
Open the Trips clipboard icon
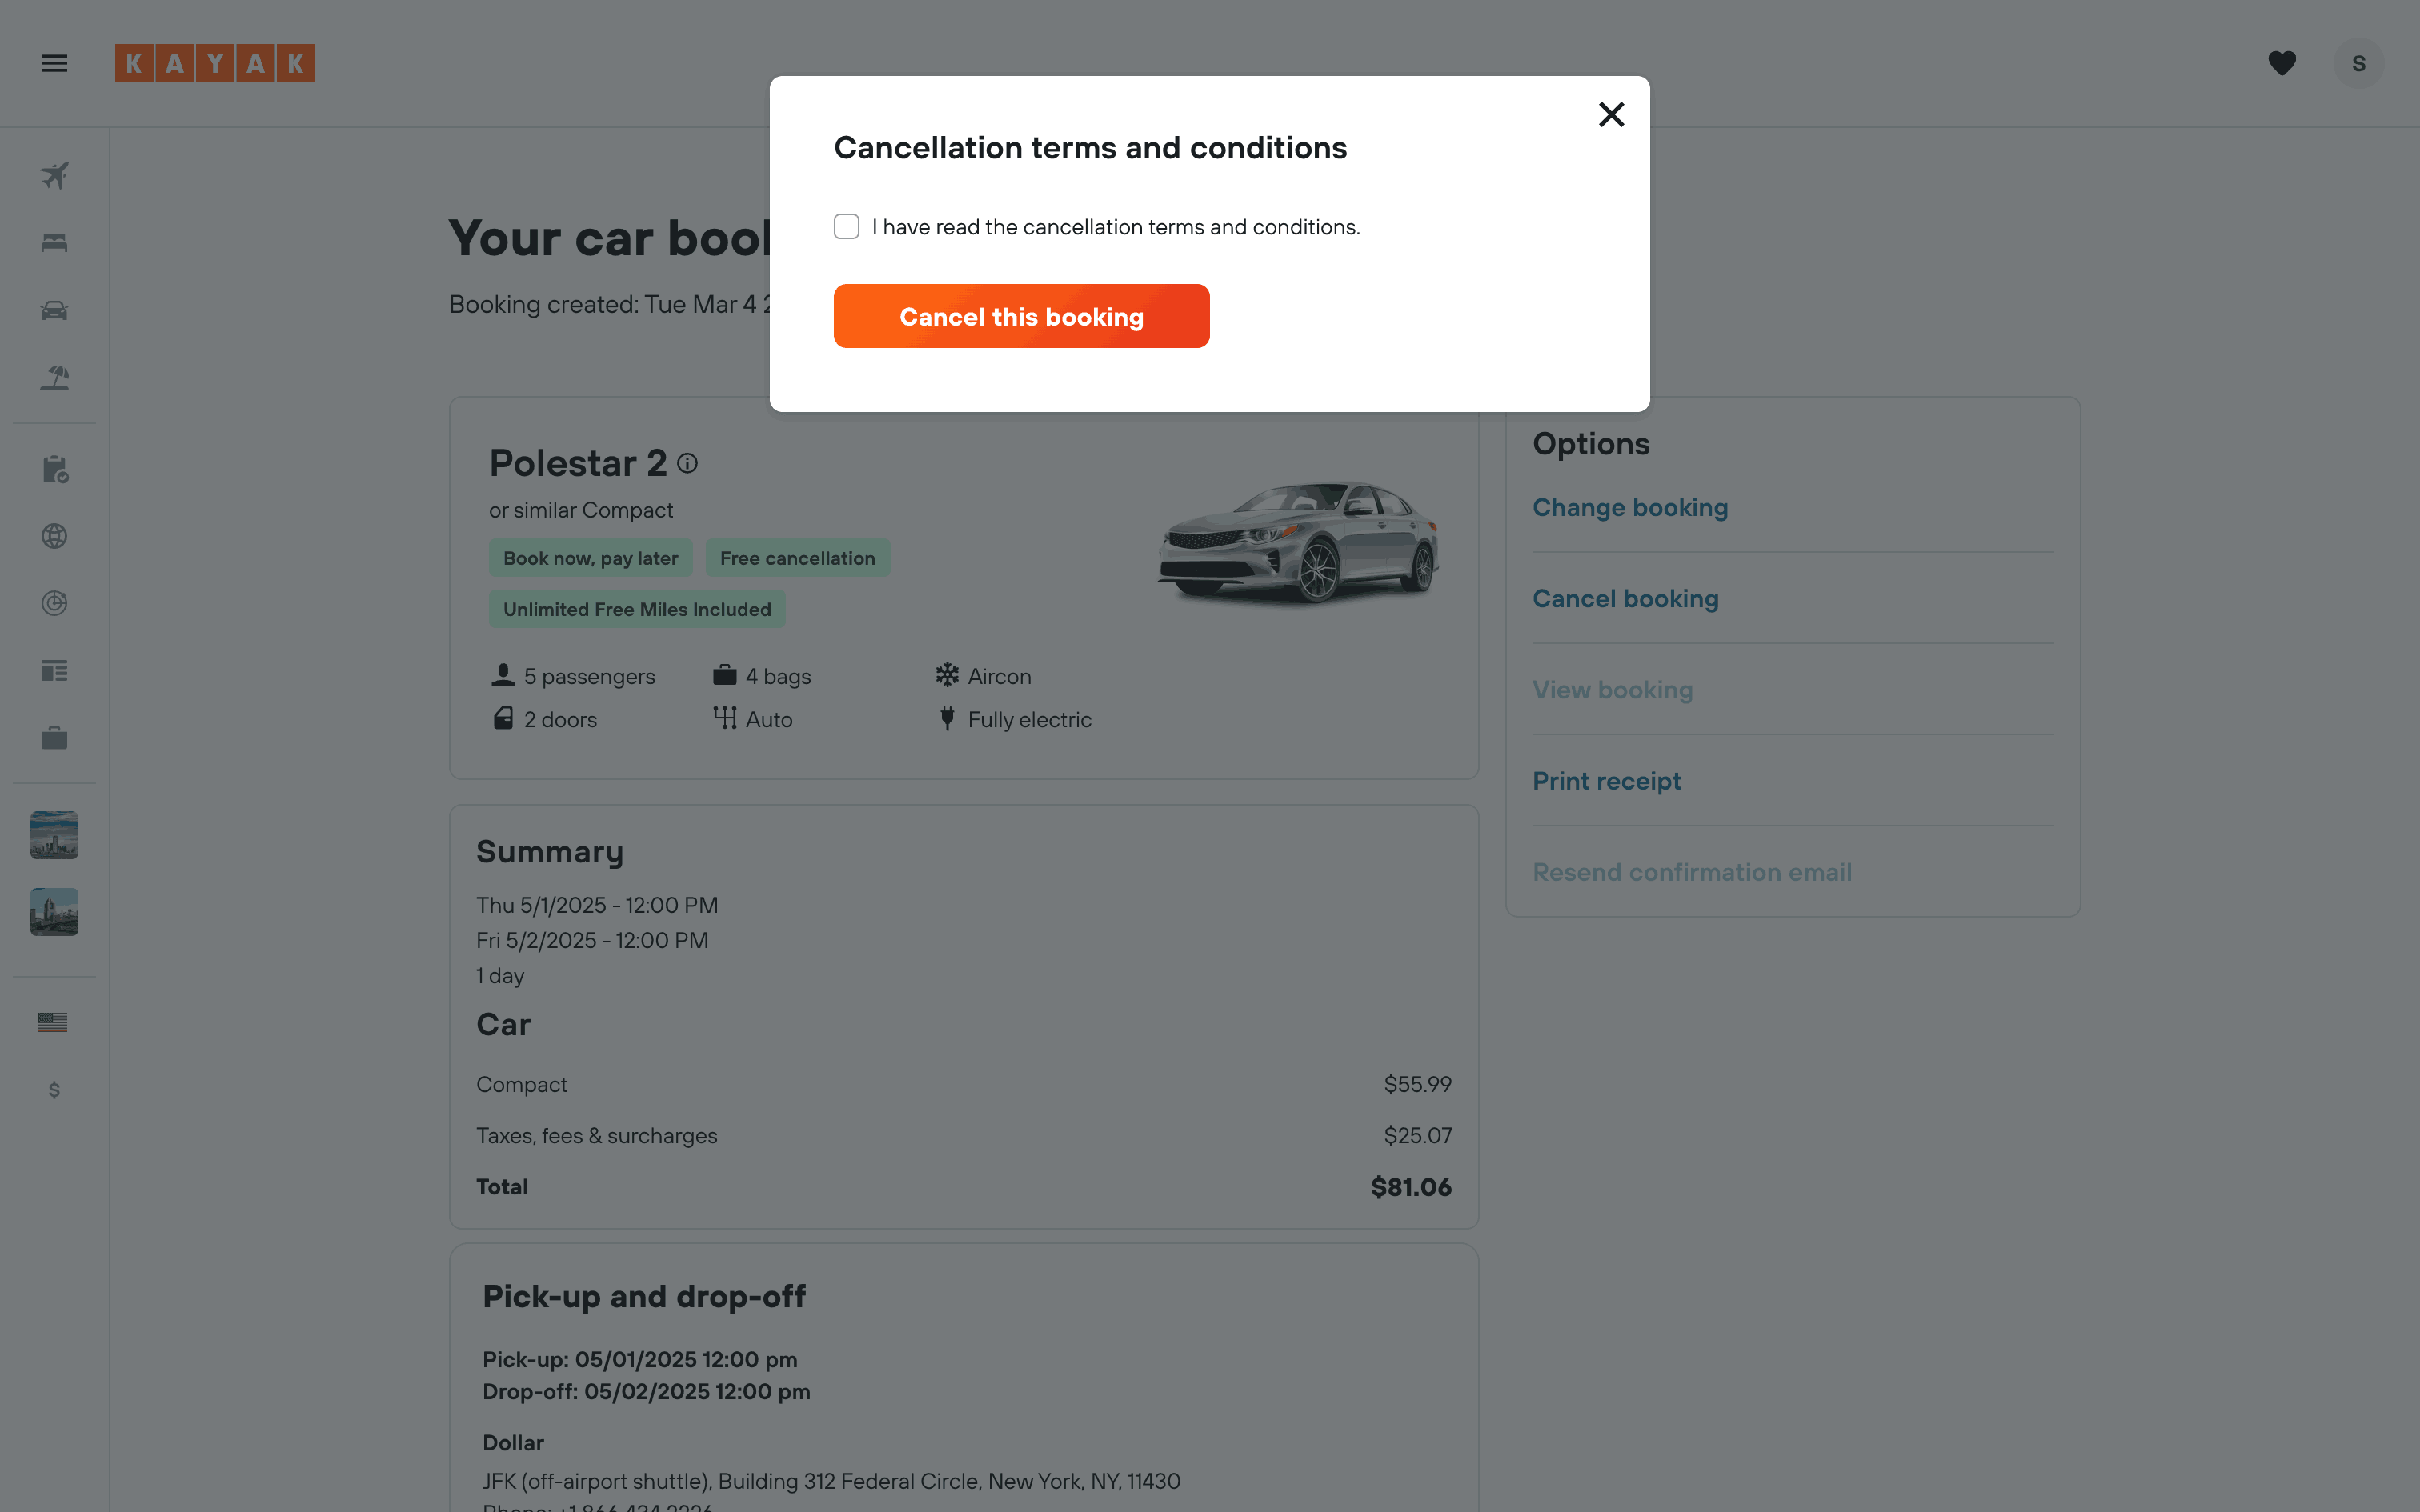(54, 469)
